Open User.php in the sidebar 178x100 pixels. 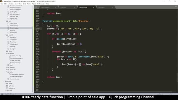click(13, 49)
